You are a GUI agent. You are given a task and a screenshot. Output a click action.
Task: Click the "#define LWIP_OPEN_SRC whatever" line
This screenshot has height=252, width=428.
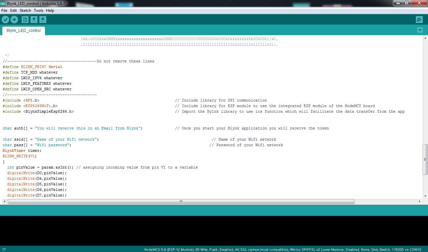click(x=37, y=89)
